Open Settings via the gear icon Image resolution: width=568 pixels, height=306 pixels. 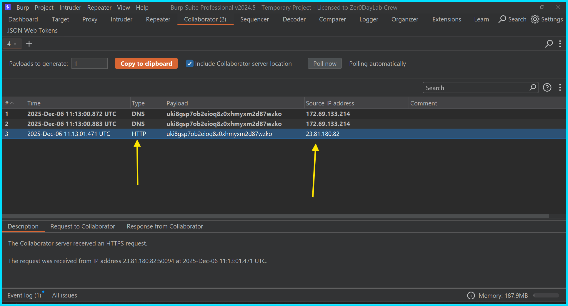(535, 19)
